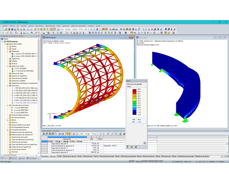Click the red 40.0 color legend swatch
The height and width of the screenshot is (183, 229).
click(134, 90)
